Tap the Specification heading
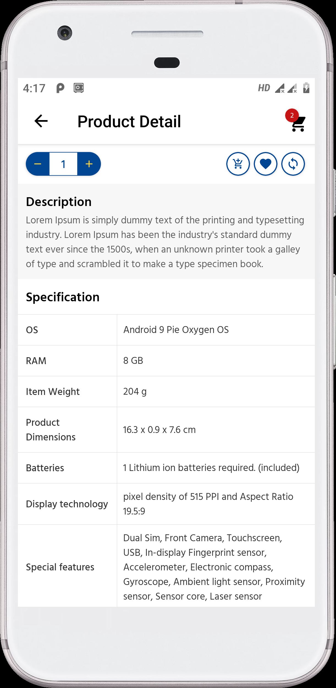The height and width of the screenshot is (688, 336). click(63, 297)
